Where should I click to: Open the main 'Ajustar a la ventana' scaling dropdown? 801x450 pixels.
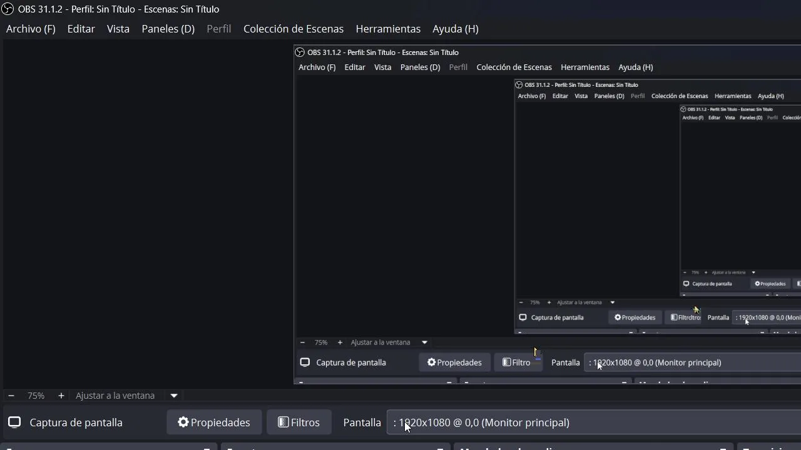coord(126,396)
